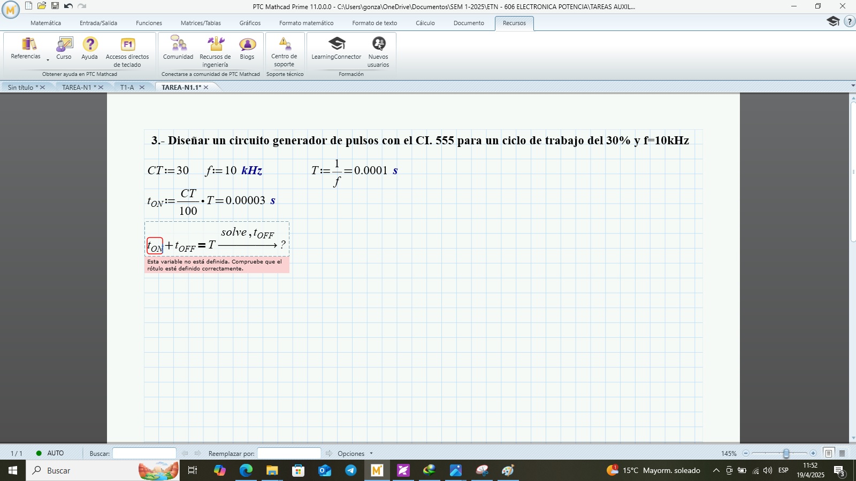Open Nuevos usuarios resources
This screenshot has height=481, width=856.
379,51
